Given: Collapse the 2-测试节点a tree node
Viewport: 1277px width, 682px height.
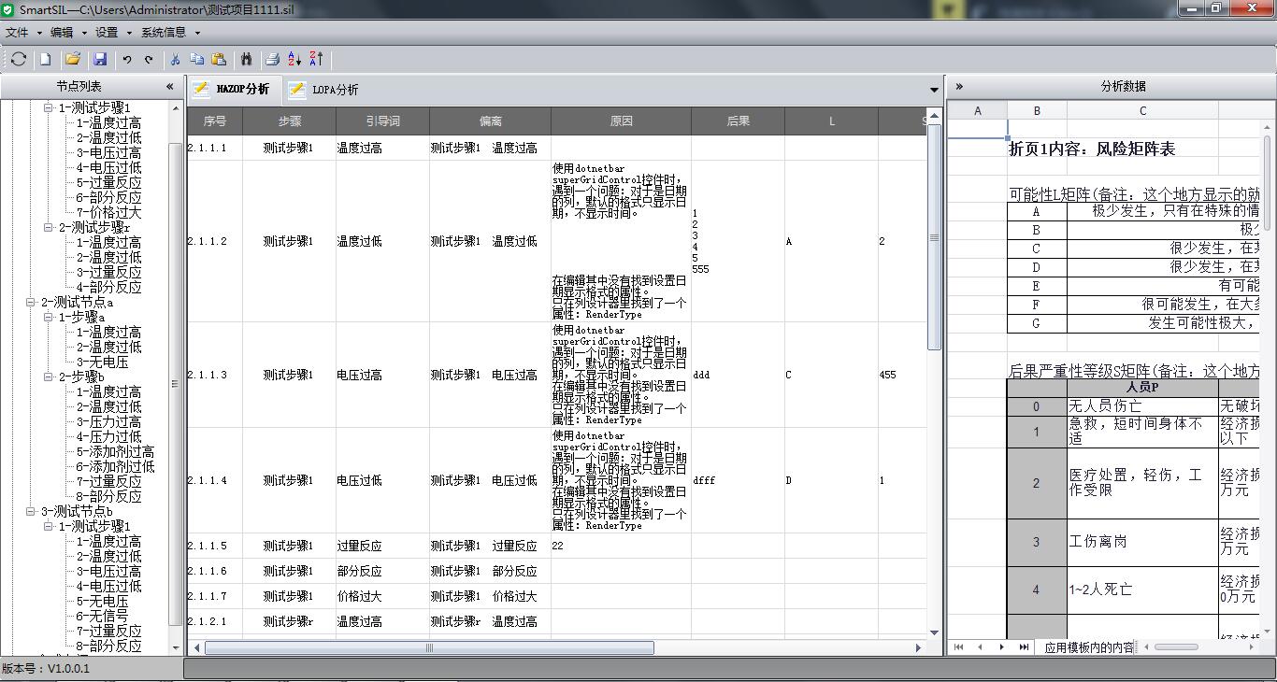Looking at the screenshot, I should tap(33, 303).
